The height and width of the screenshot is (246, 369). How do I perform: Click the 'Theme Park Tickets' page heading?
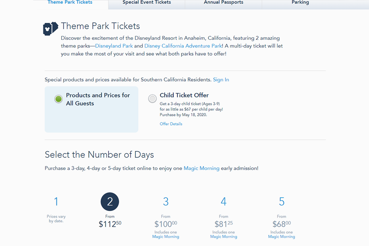tap(100, 26)
